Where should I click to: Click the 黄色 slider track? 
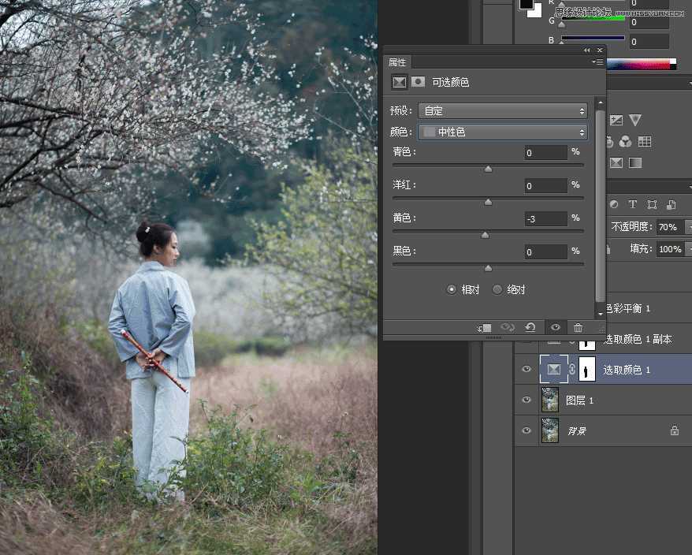(x=485, y=234)
